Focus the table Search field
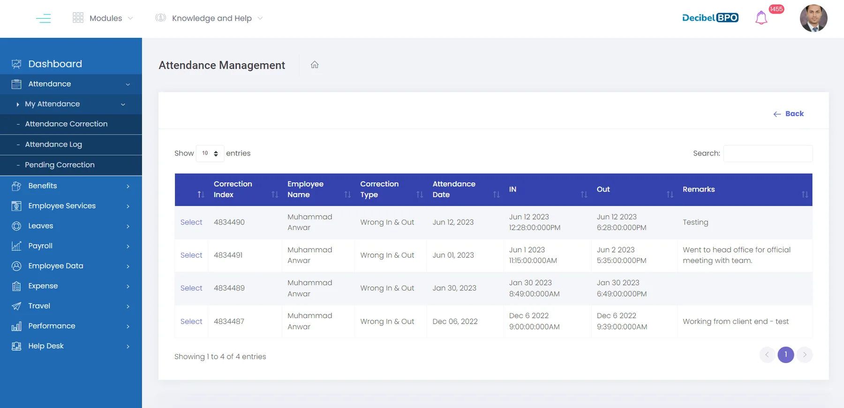Viewport: 844px width, 408px height. [768, 154]
